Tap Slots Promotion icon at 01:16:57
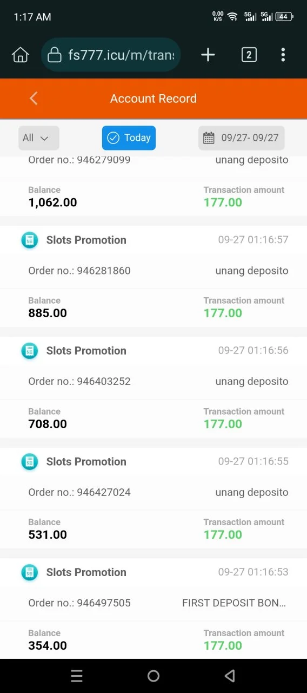This screenshot has width=307, height=693. click(30, 240)
